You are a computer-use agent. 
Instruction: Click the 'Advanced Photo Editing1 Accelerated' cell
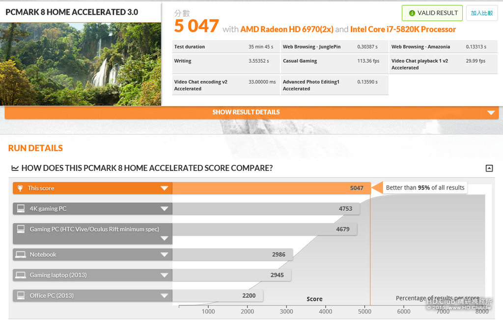point(335,85)
